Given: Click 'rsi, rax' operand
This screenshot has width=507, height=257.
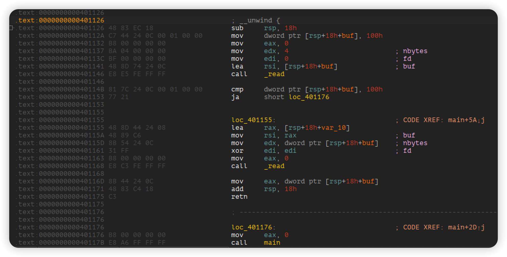Looking at the screenshot, I should point(280,135).
